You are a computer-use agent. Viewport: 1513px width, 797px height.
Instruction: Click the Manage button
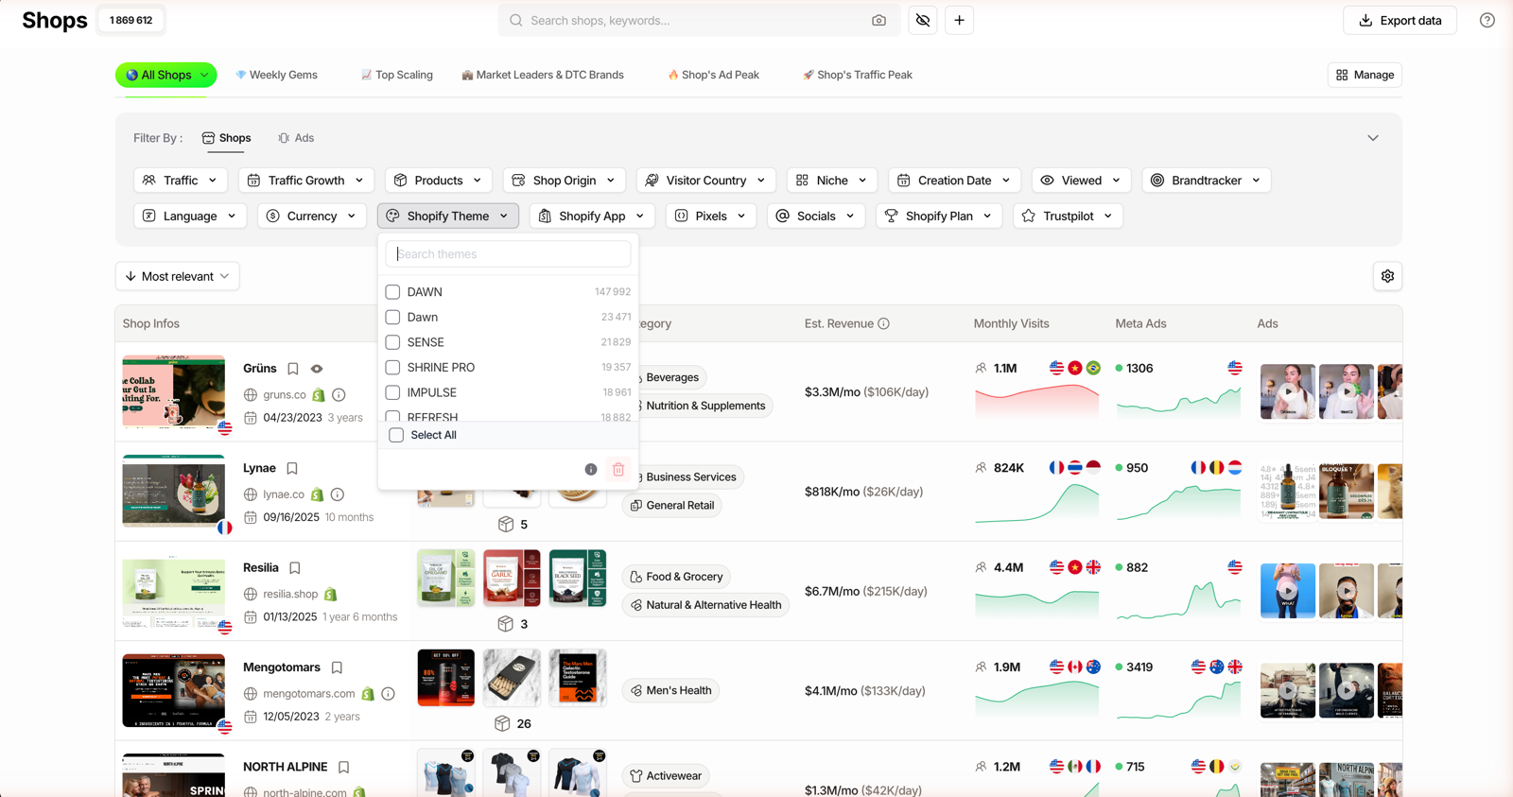coord(1365,75)
